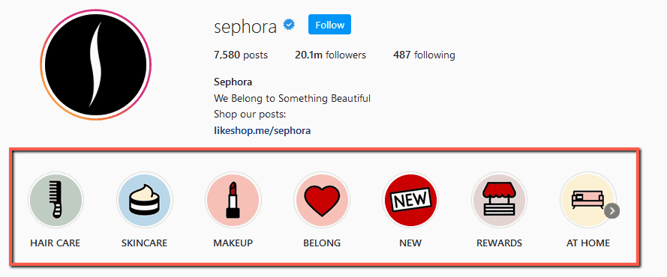Click the REWARDS label text
667x277 pixels.
499,243
